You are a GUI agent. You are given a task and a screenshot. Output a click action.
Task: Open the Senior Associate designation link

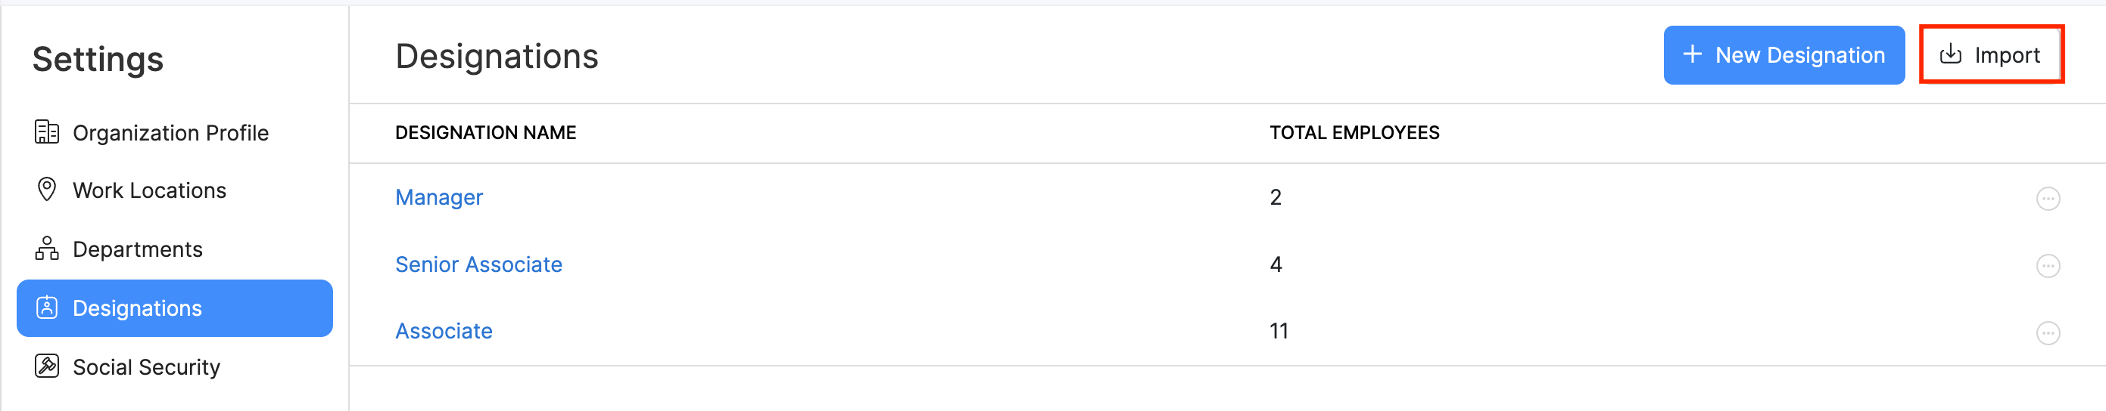tap(478, 265)
